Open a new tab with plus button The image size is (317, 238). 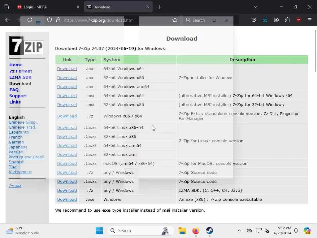pos(159,7)
